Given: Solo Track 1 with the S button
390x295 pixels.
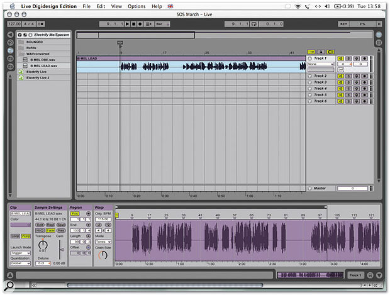Looking at the screenshot, I should (348, 58).
